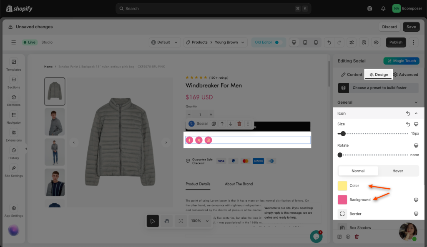Open the Templates panel in sidebar
The image size is (427, 247).
pyautogui.click(x=14, y=65)
